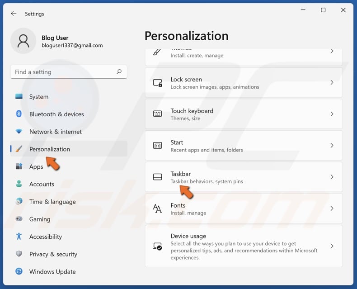The width and height of the screenshot is (357, 289).
Task: Click the Accessibility figure icon
Action: [x=19, y=236]
